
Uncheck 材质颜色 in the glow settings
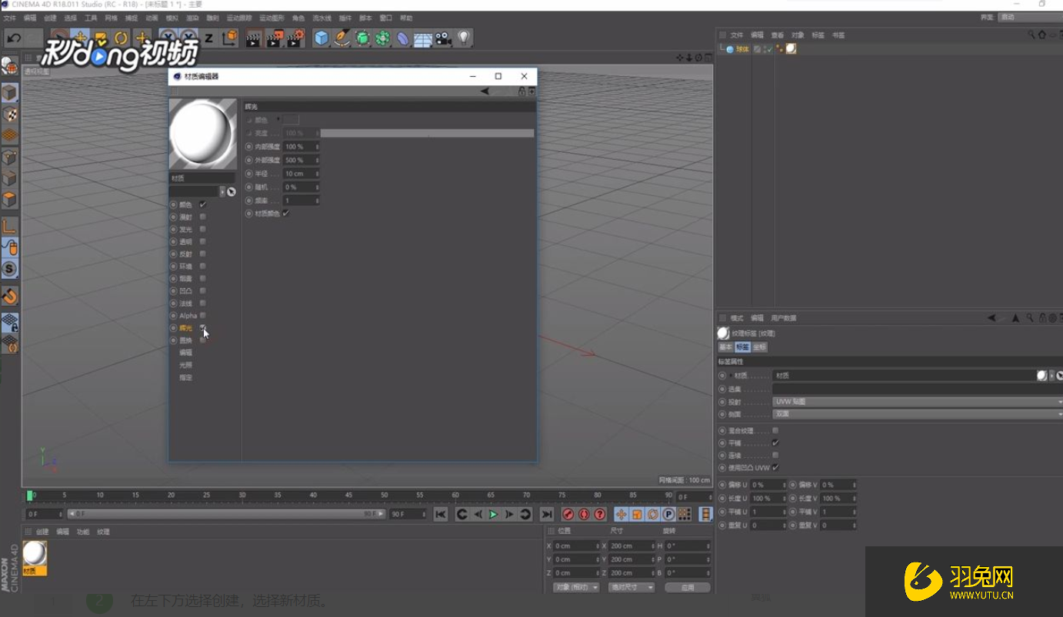(286, 214)
